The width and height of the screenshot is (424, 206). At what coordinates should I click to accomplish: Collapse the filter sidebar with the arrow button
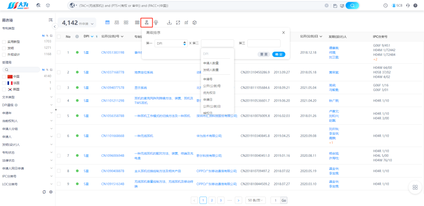pyautogui.click(x=55, y=27)
